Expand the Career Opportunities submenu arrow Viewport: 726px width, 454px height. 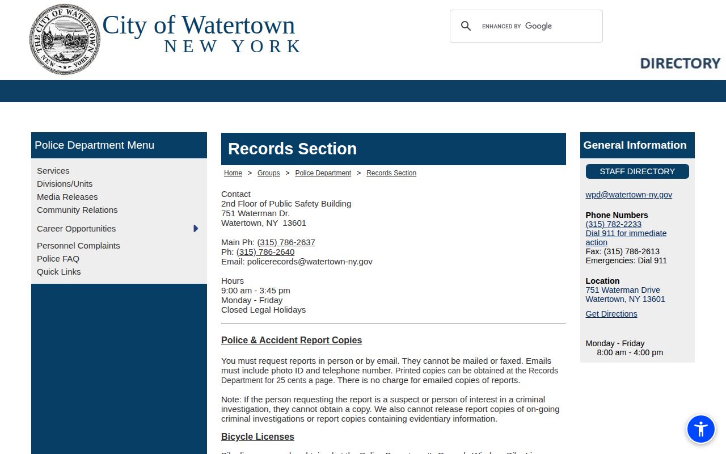point(196,229)
